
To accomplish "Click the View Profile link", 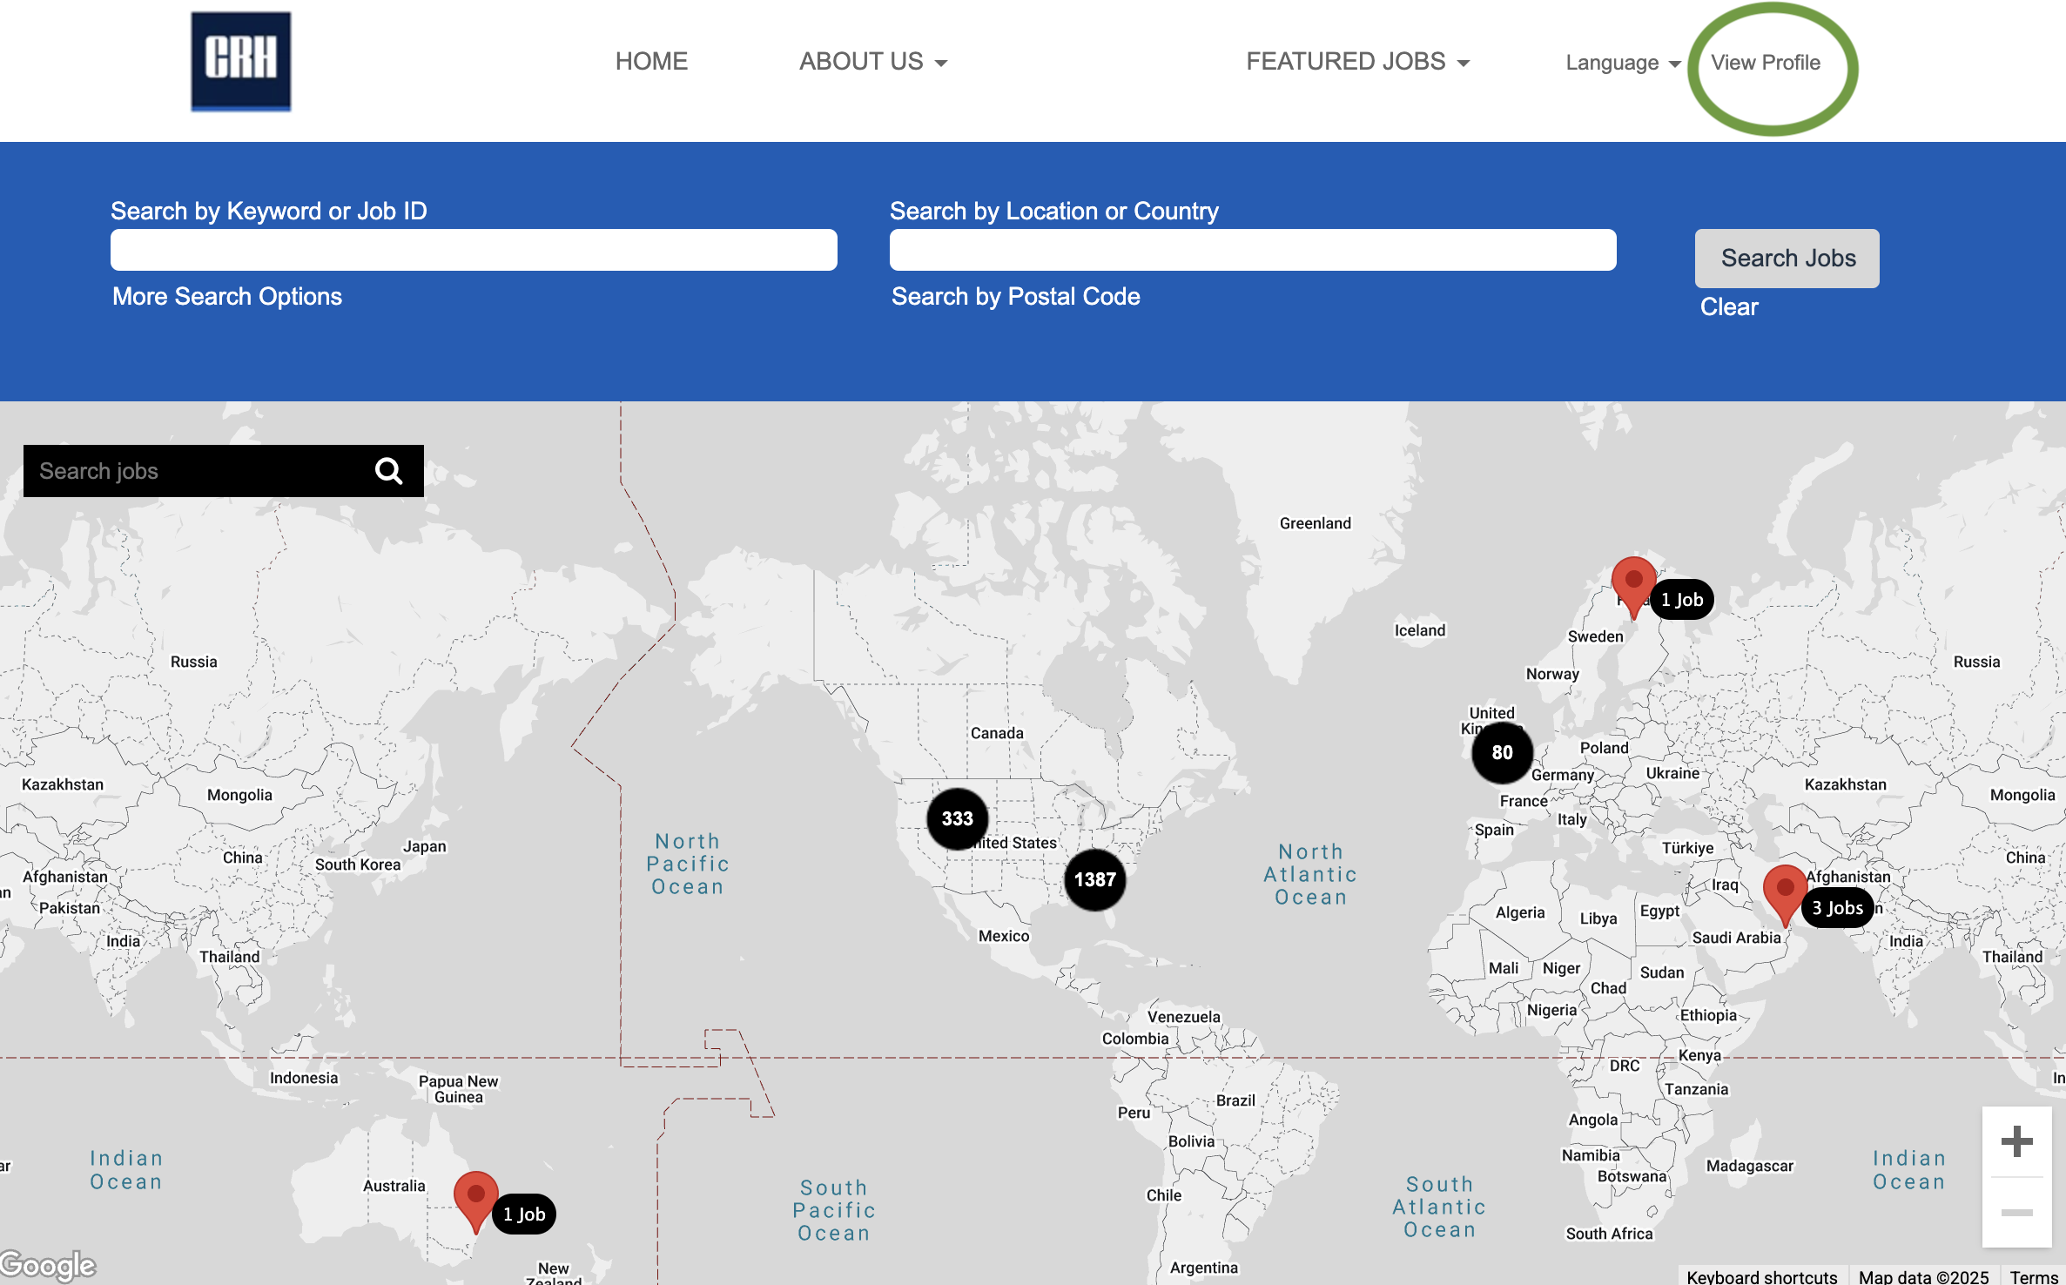I will 1766,63.
